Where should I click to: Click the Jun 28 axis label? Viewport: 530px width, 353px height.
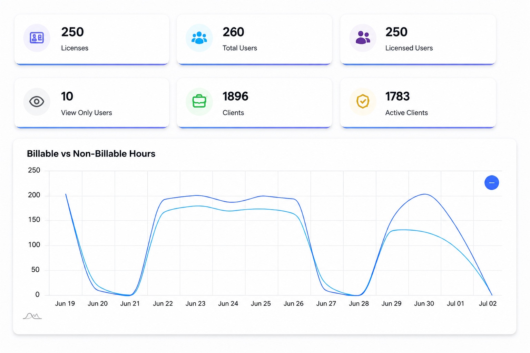[359, 304]
